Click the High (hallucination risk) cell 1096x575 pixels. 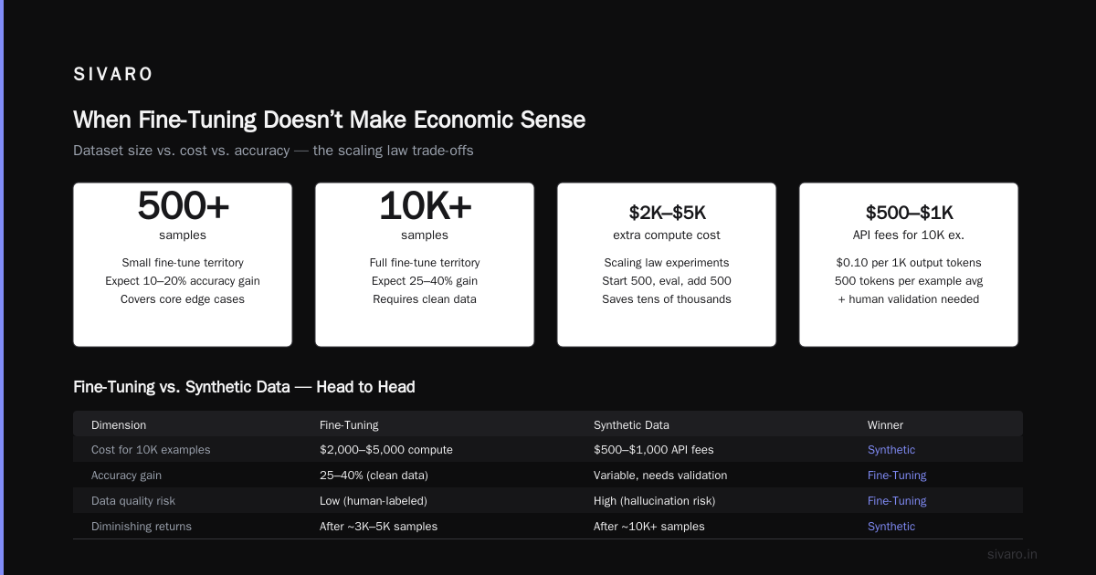tap(655, 501)
